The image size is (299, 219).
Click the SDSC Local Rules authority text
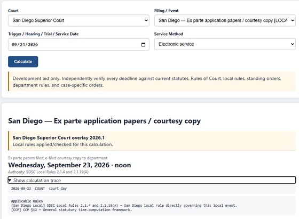point(48,172)
